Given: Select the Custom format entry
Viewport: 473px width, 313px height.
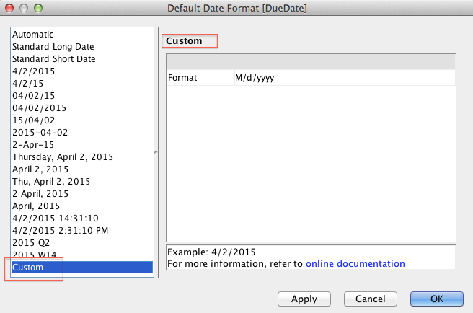Looking at the screenshot, I should (x=28, y=268).
